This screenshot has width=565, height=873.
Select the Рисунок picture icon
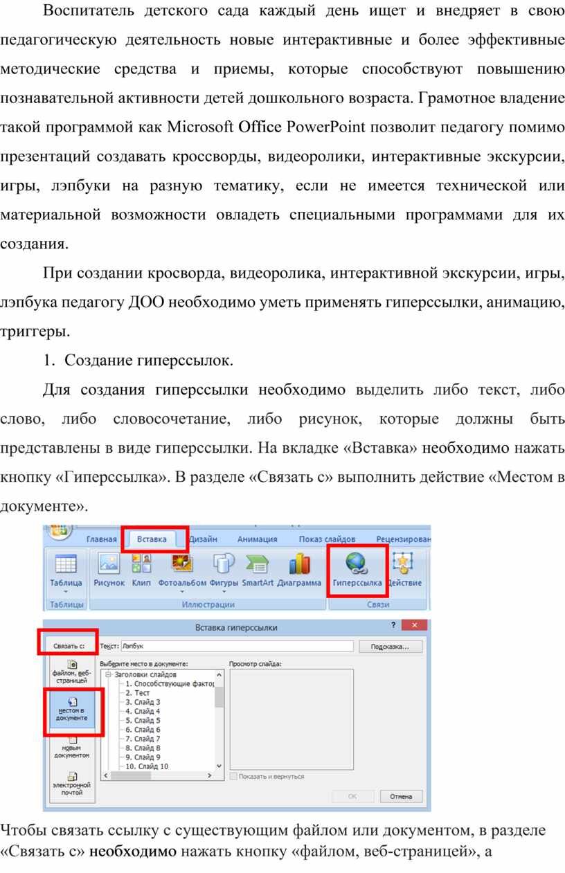point(109,564)
